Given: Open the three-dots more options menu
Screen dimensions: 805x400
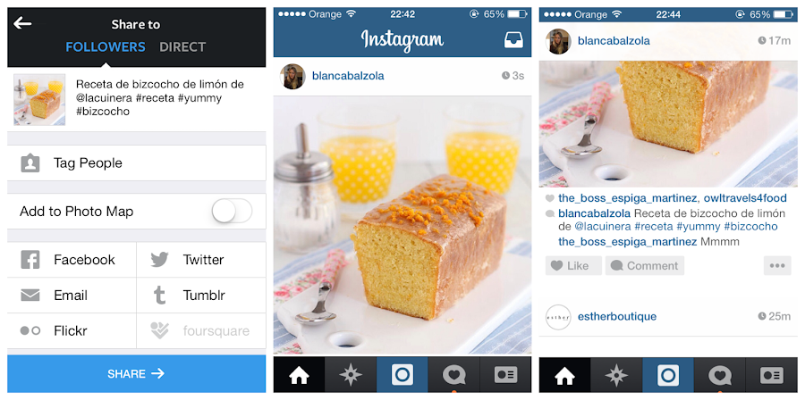Looking at the screenshot, I should [x=777, y=266].
